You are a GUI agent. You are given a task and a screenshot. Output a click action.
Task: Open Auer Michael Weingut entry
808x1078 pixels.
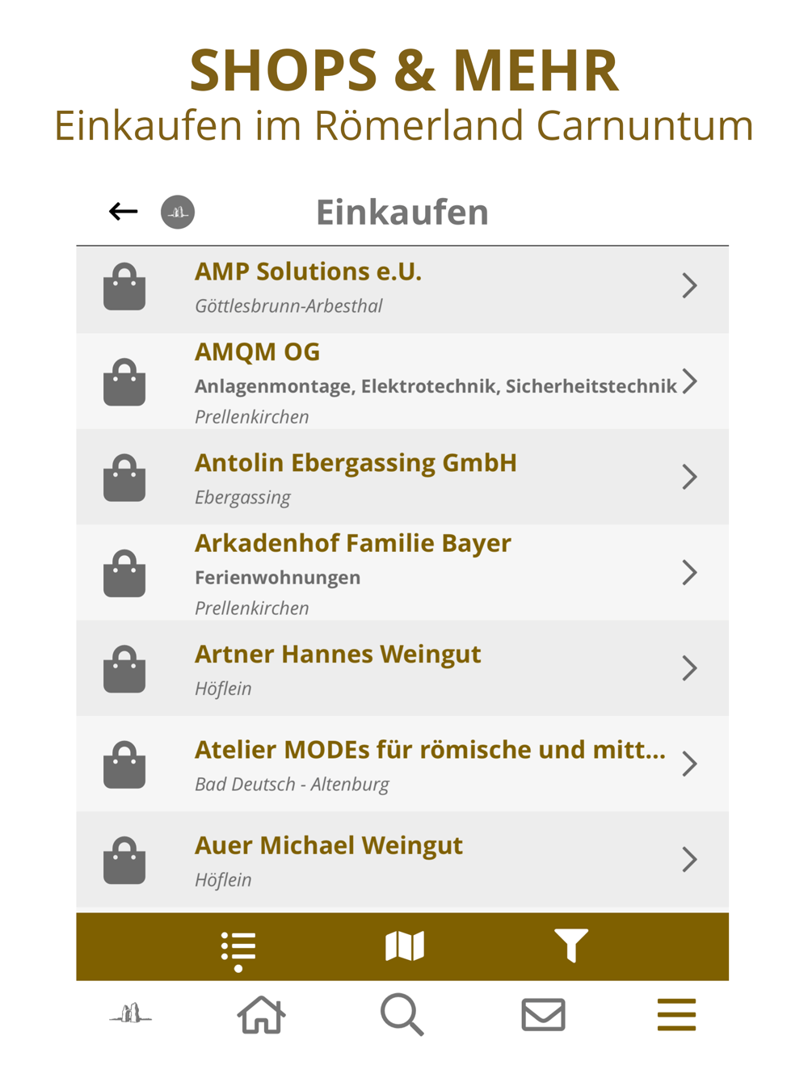pos(402,860)
